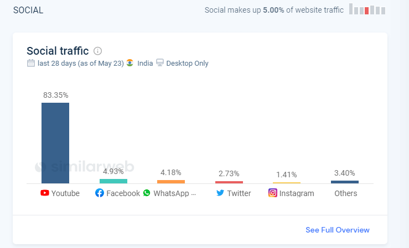
Task: Click the Instagram logo icon
Action: (x=273, y=193)
